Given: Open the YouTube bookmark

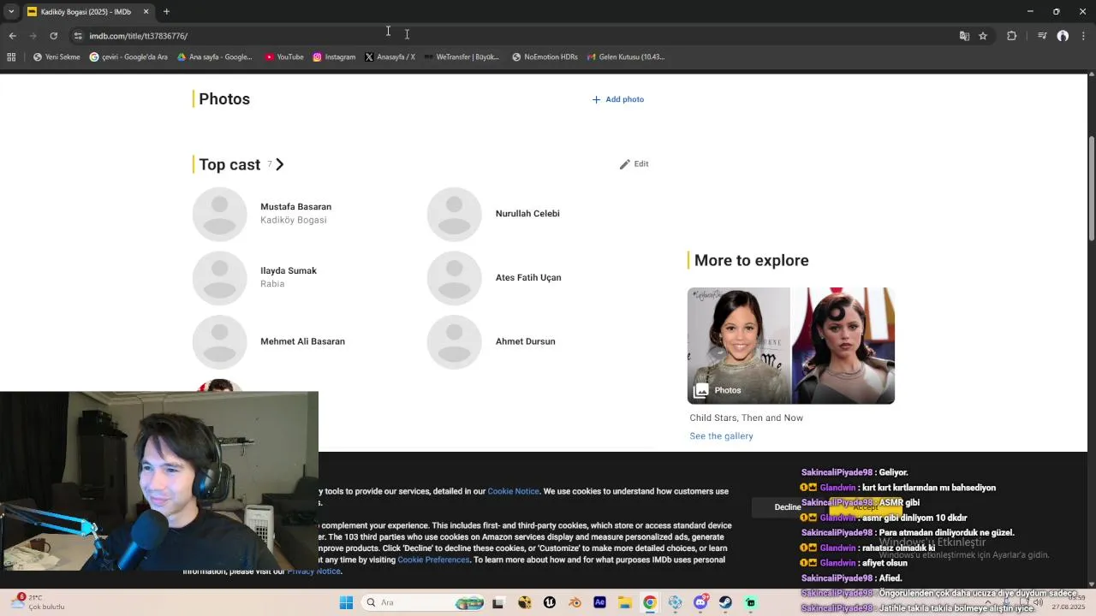Looking at the screenshot, I should pos(284,57).
